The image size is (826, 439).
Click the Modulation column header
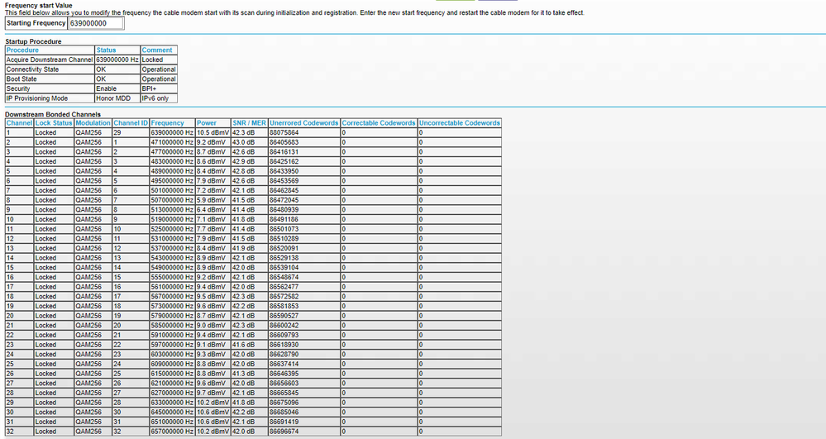(x=92, y=123)
